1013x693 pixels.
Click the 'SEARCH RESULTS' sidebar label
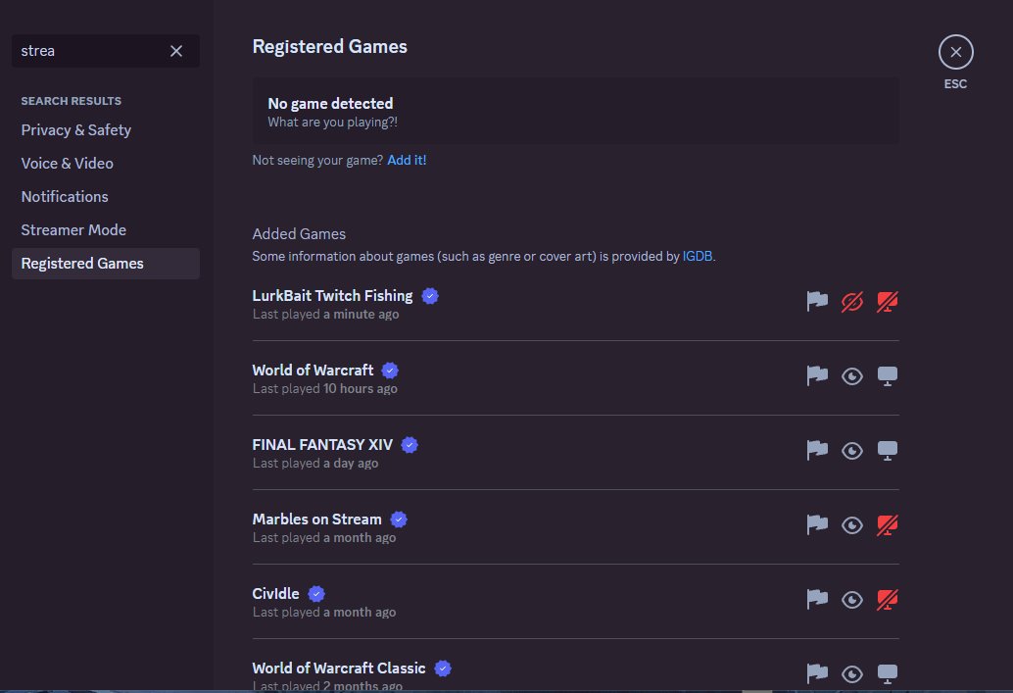(x=72, y=101)
